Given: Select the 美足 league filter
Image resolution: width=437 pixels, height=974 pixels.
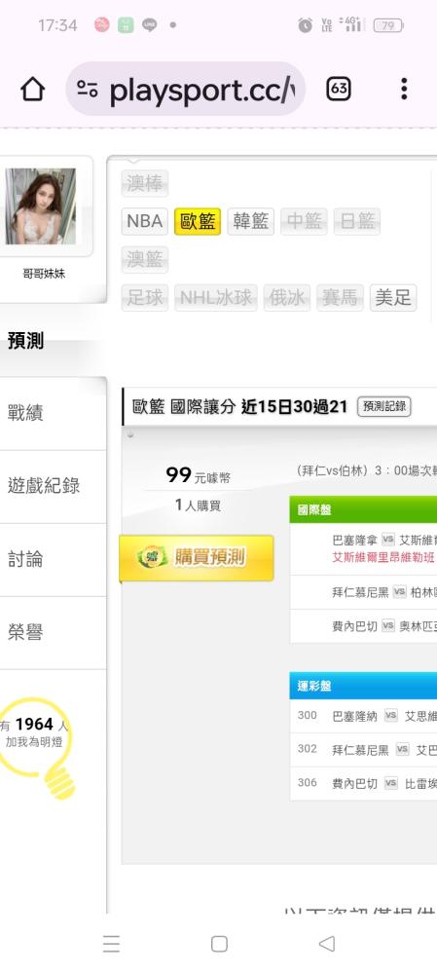Looking at the screenshot, I should (393, 297).
